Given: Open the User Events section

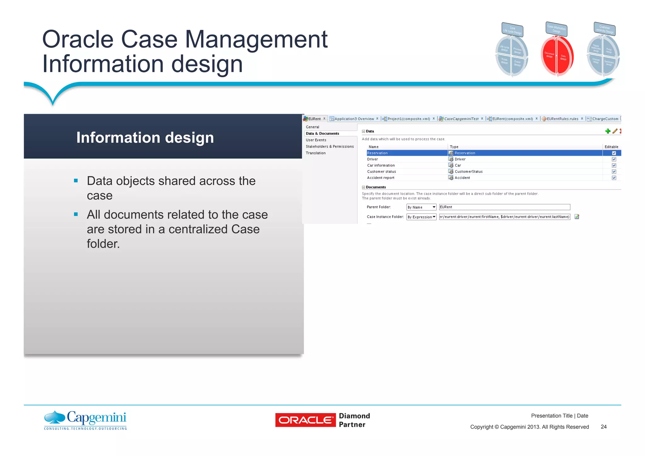Looking at the screenshot, I should (x=316, y=140).
